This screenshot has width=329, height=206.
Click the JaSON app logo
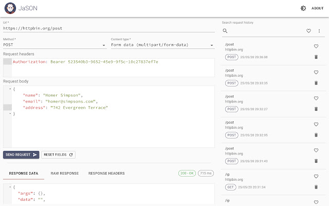(10, 8)
